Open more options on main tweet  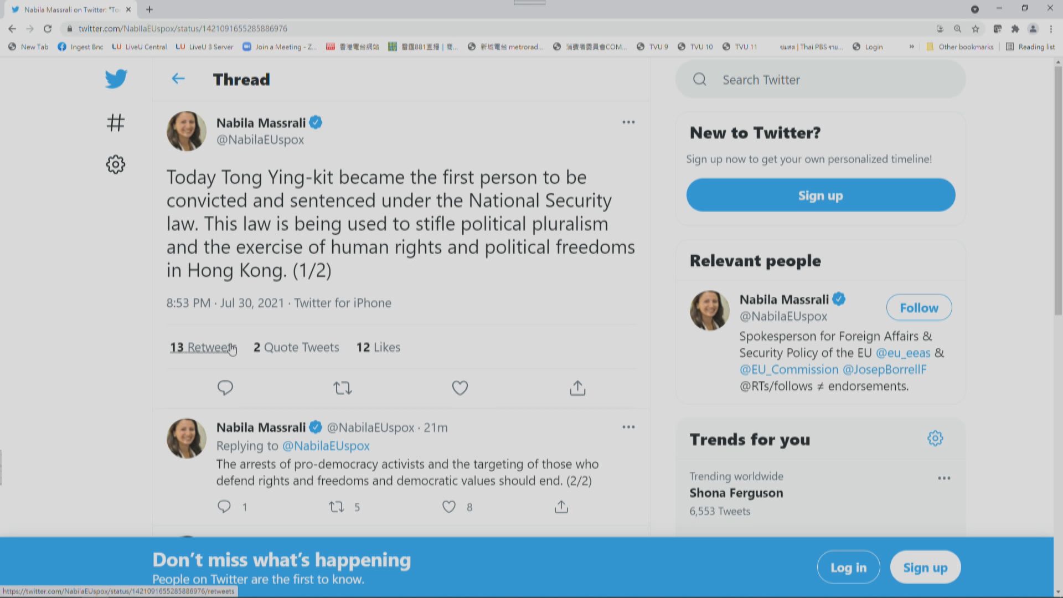(628, 122)
